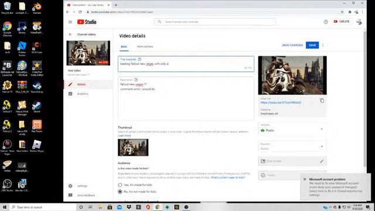Click into the Description text area
The image size is (375, 211).
tap(186, 98)
